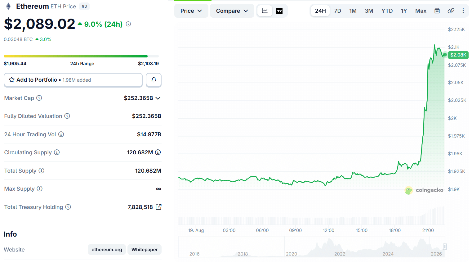Click the 2016 marker in the range navigator

[x=194, y=254]
